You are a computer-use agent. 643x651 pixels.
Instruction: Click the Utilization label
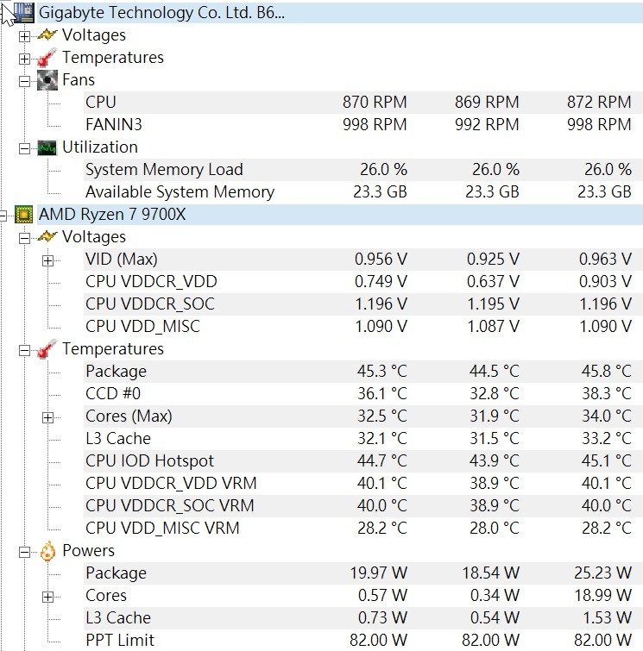100,147
